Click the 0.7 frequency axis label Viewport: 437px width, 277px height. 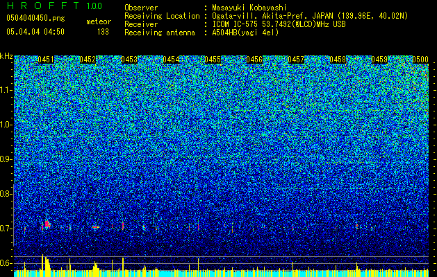[6, 229]
